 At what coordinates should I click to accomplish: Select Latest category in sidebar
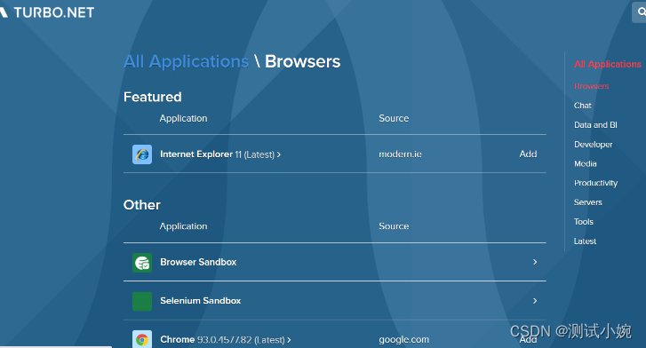click(x=585, y=241)
